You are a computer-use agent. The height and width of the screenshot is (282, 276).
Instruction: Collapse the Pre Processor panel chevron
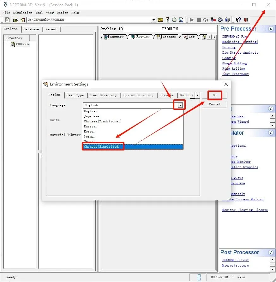point(271,29)
